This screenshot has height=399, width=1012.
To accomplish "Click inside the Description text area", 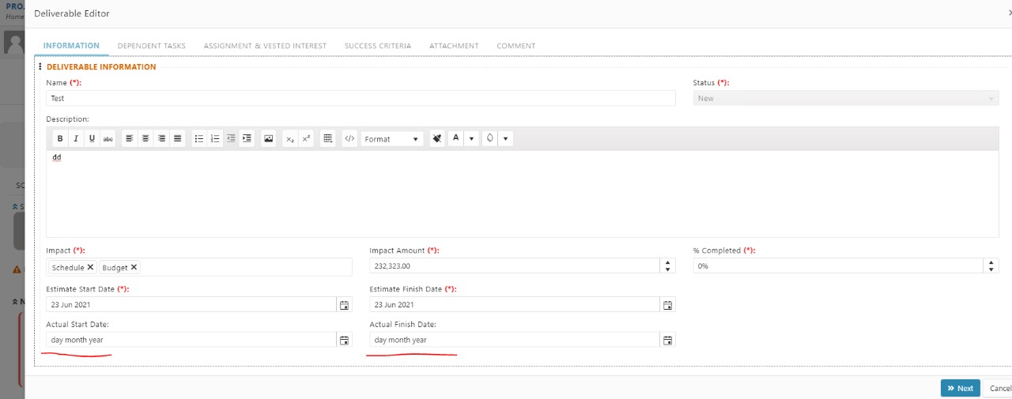I will [x=523, y=194].
